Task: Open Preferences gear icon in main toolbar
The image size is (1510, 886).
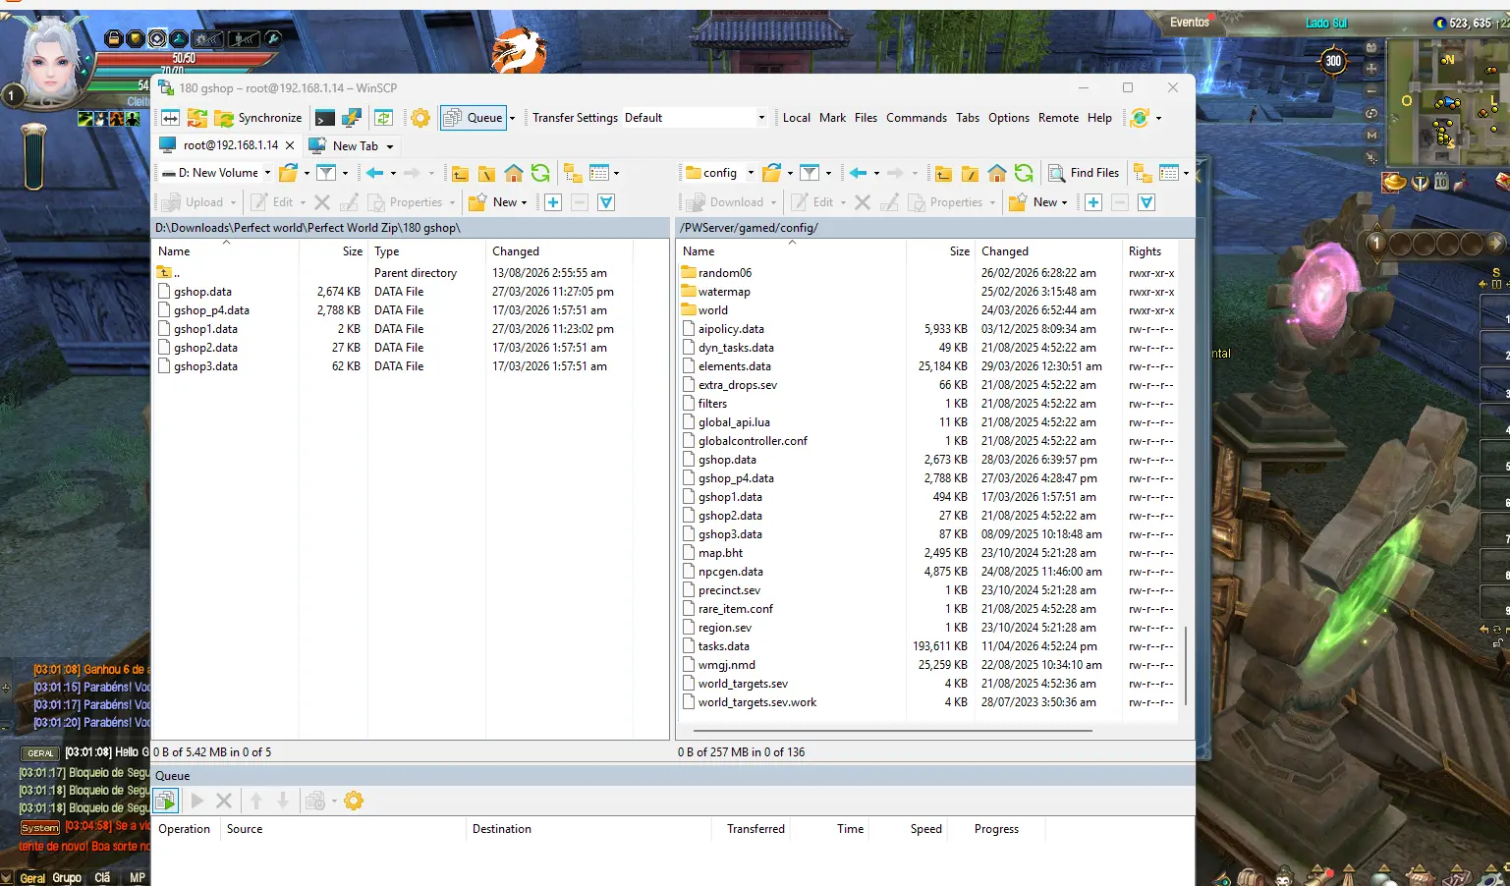Action: tap(420, 118)
